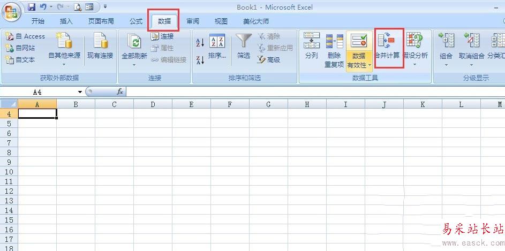Click the Select All corner button

pos(9,104)
